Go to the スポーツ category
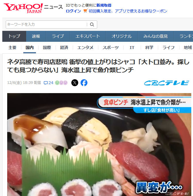Image resolution: width=193 pixels, height=196 pixels. (x=111, y=48)
